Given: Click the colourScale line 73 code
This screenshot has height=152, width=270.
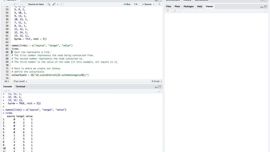Looking at the screenshot, I should tap(50, 75).
